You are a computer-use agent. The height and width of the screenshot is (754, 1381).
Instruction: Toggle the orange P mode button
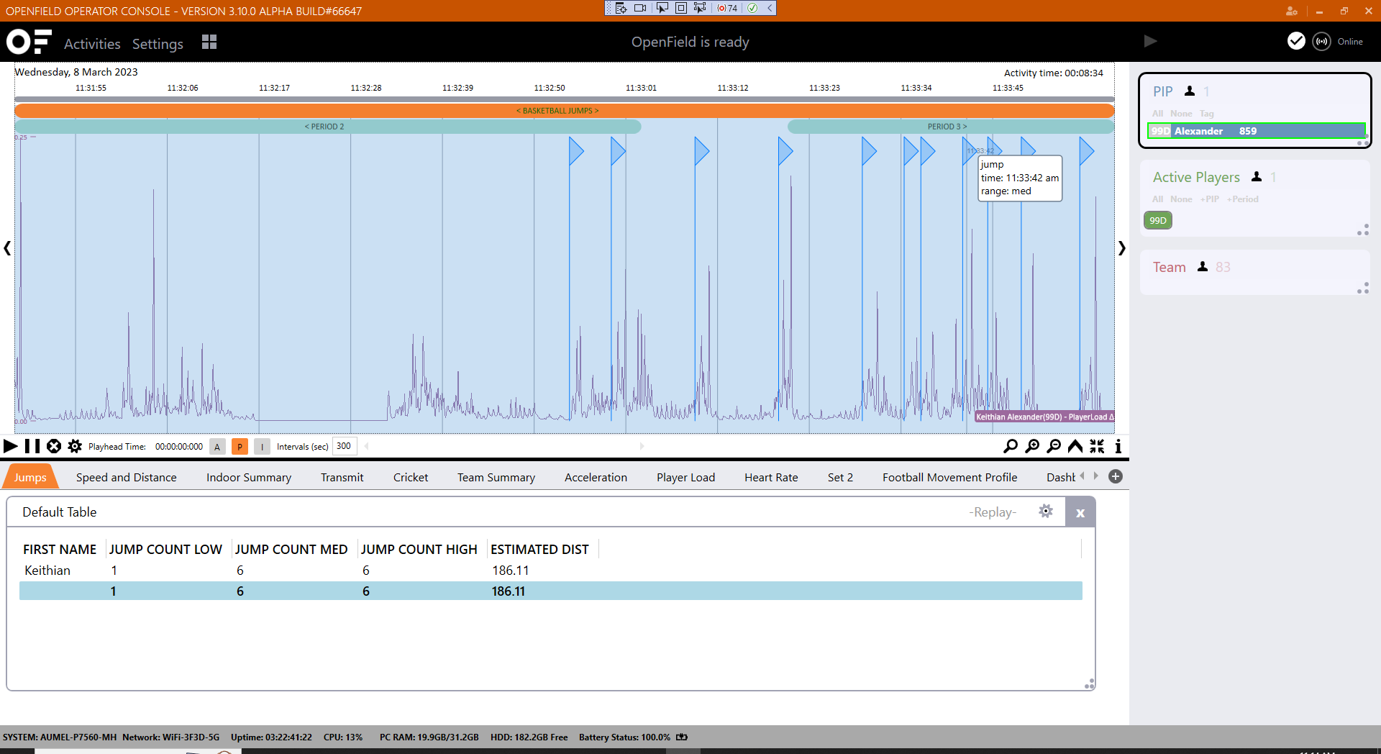(x=240, y=446)
